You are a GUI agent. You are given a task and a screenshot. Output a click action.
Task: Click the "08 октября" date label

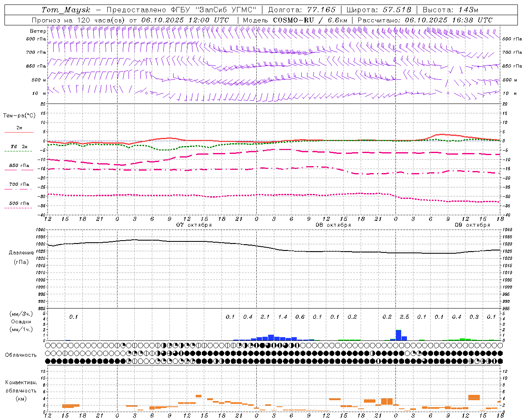[333, 225]
